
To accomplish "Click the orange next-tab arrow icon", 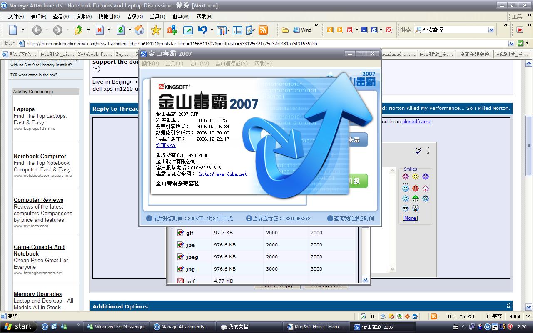I will click(340, 30).
